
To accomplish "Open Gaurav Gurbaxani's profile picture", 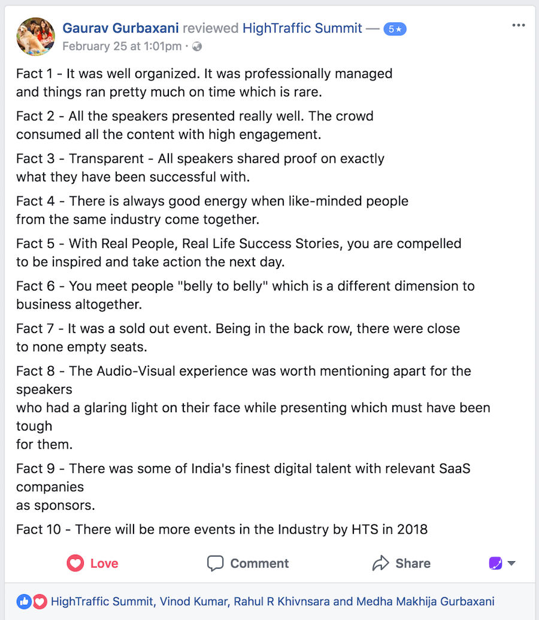I will coord(35,37).
